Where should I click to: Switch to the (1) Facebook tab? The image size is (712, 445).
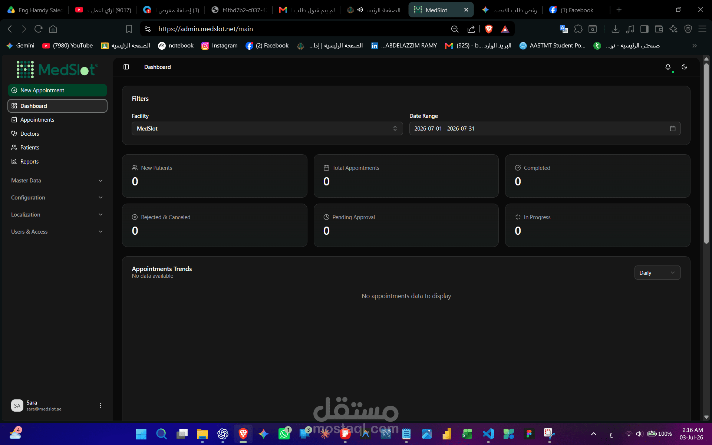577,10
